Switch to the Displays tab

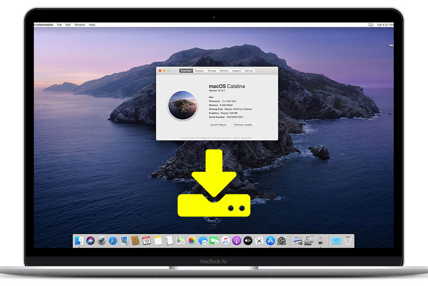tap(199, 70)
